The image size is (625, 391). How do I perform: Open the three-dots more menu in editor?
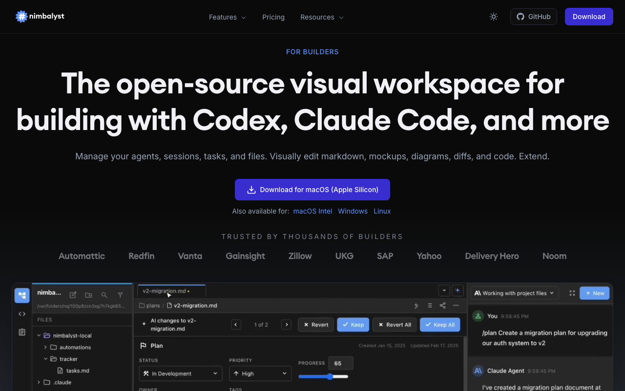(x=456, y=305)
